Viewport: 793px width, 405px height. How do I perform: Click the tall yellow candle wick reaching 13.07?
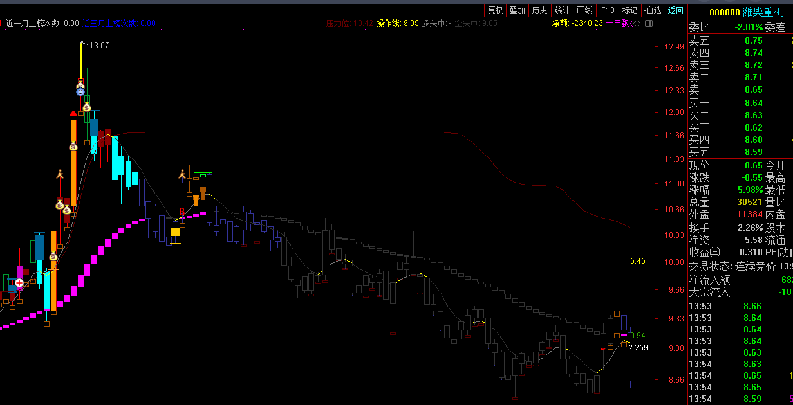click(81, 60)
